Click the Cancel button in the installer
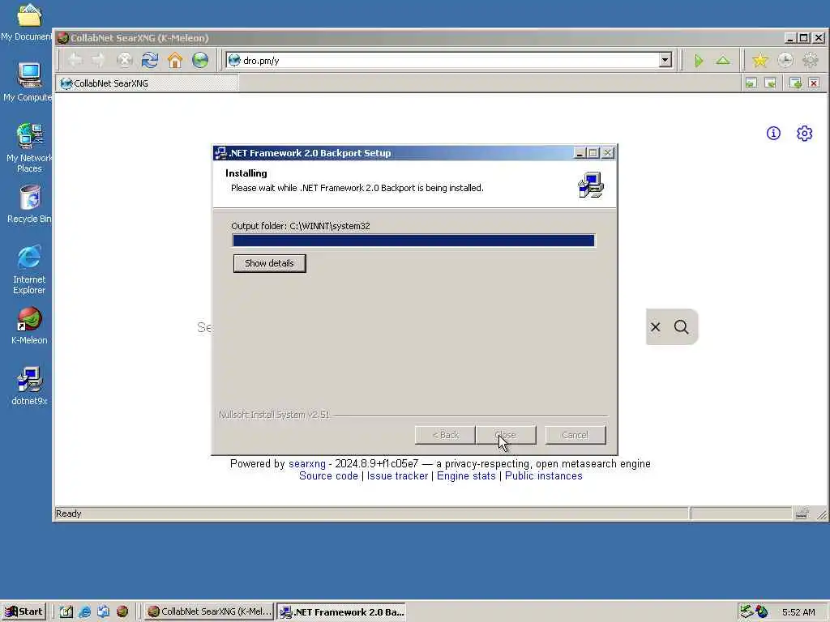The height and width of the screenshot is (622, 830). (x=575, y=435)
